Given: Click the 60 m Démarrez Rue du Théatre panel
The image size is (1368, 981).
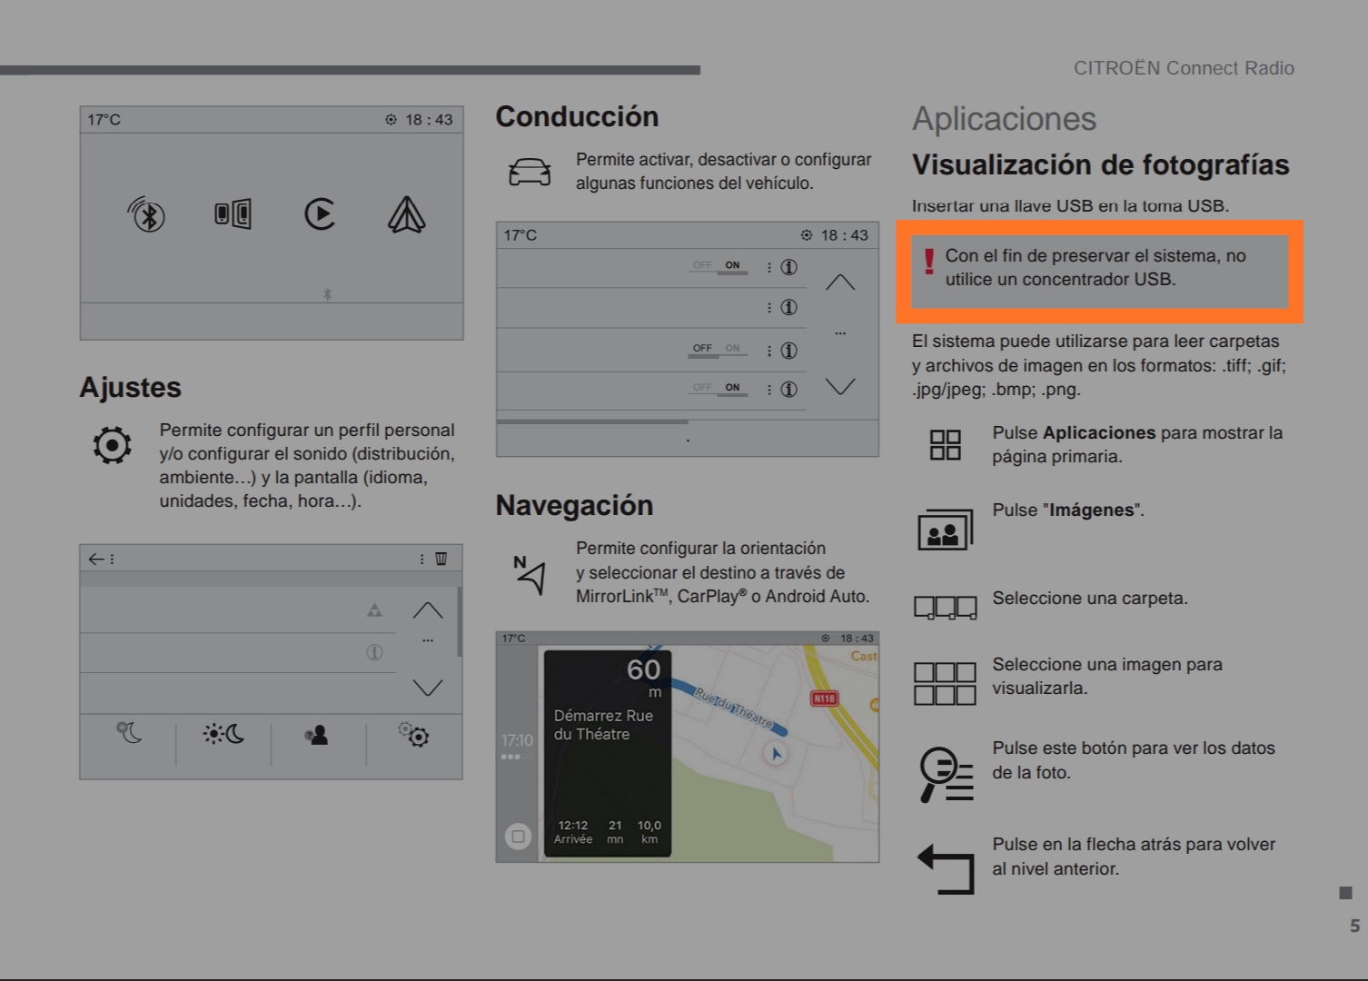Looking at the screenshot, I should coord(608,753).
